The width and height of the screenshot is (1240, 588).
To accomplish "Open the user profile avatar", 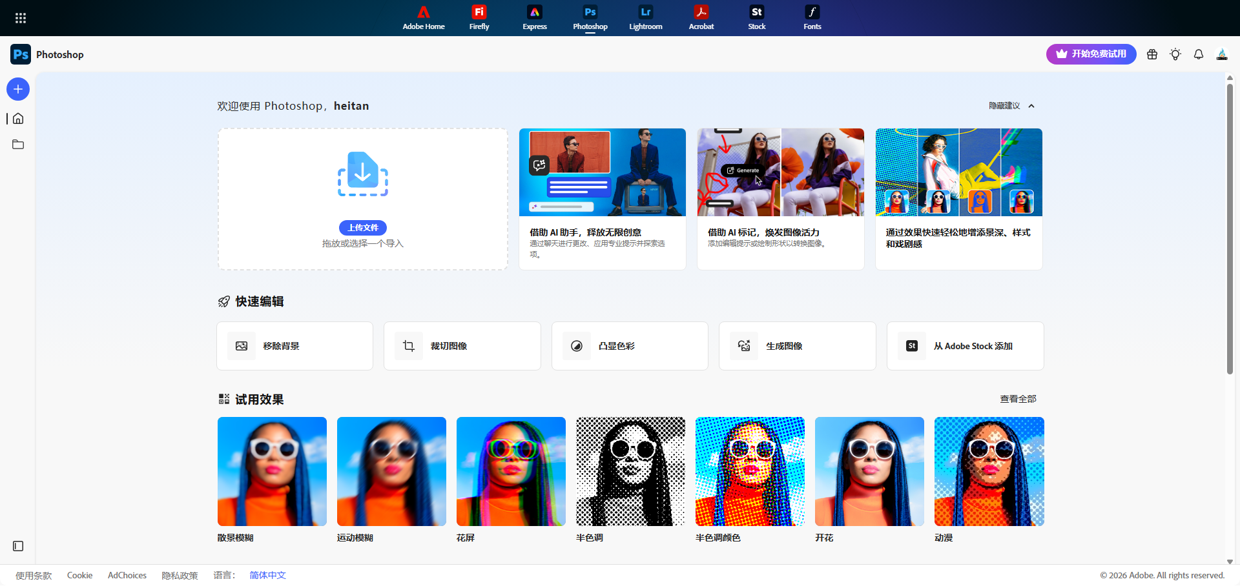I will [1222, 54].
